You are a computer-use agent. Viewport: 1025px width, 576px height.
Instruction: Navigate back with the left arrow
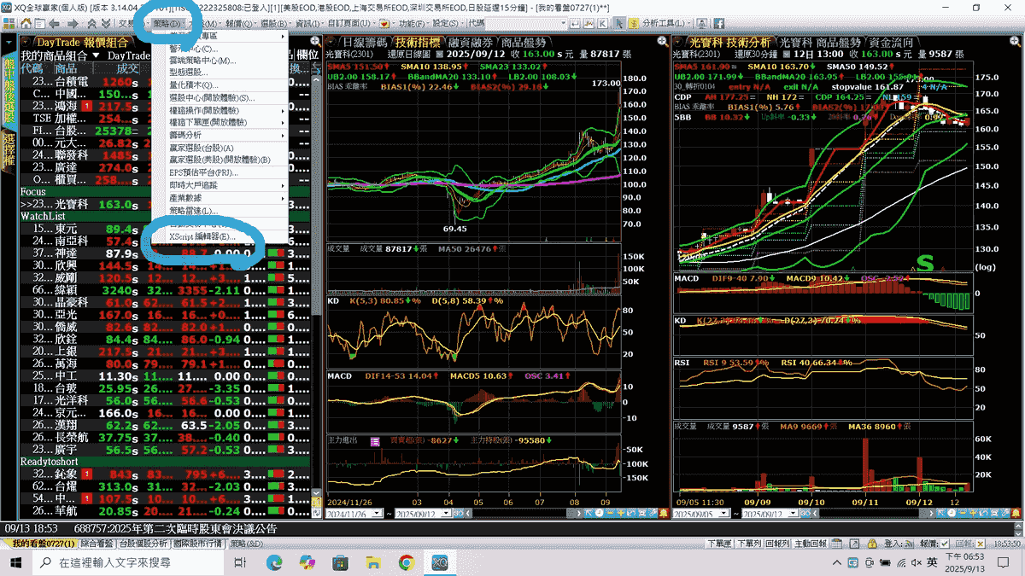point(54,23)
